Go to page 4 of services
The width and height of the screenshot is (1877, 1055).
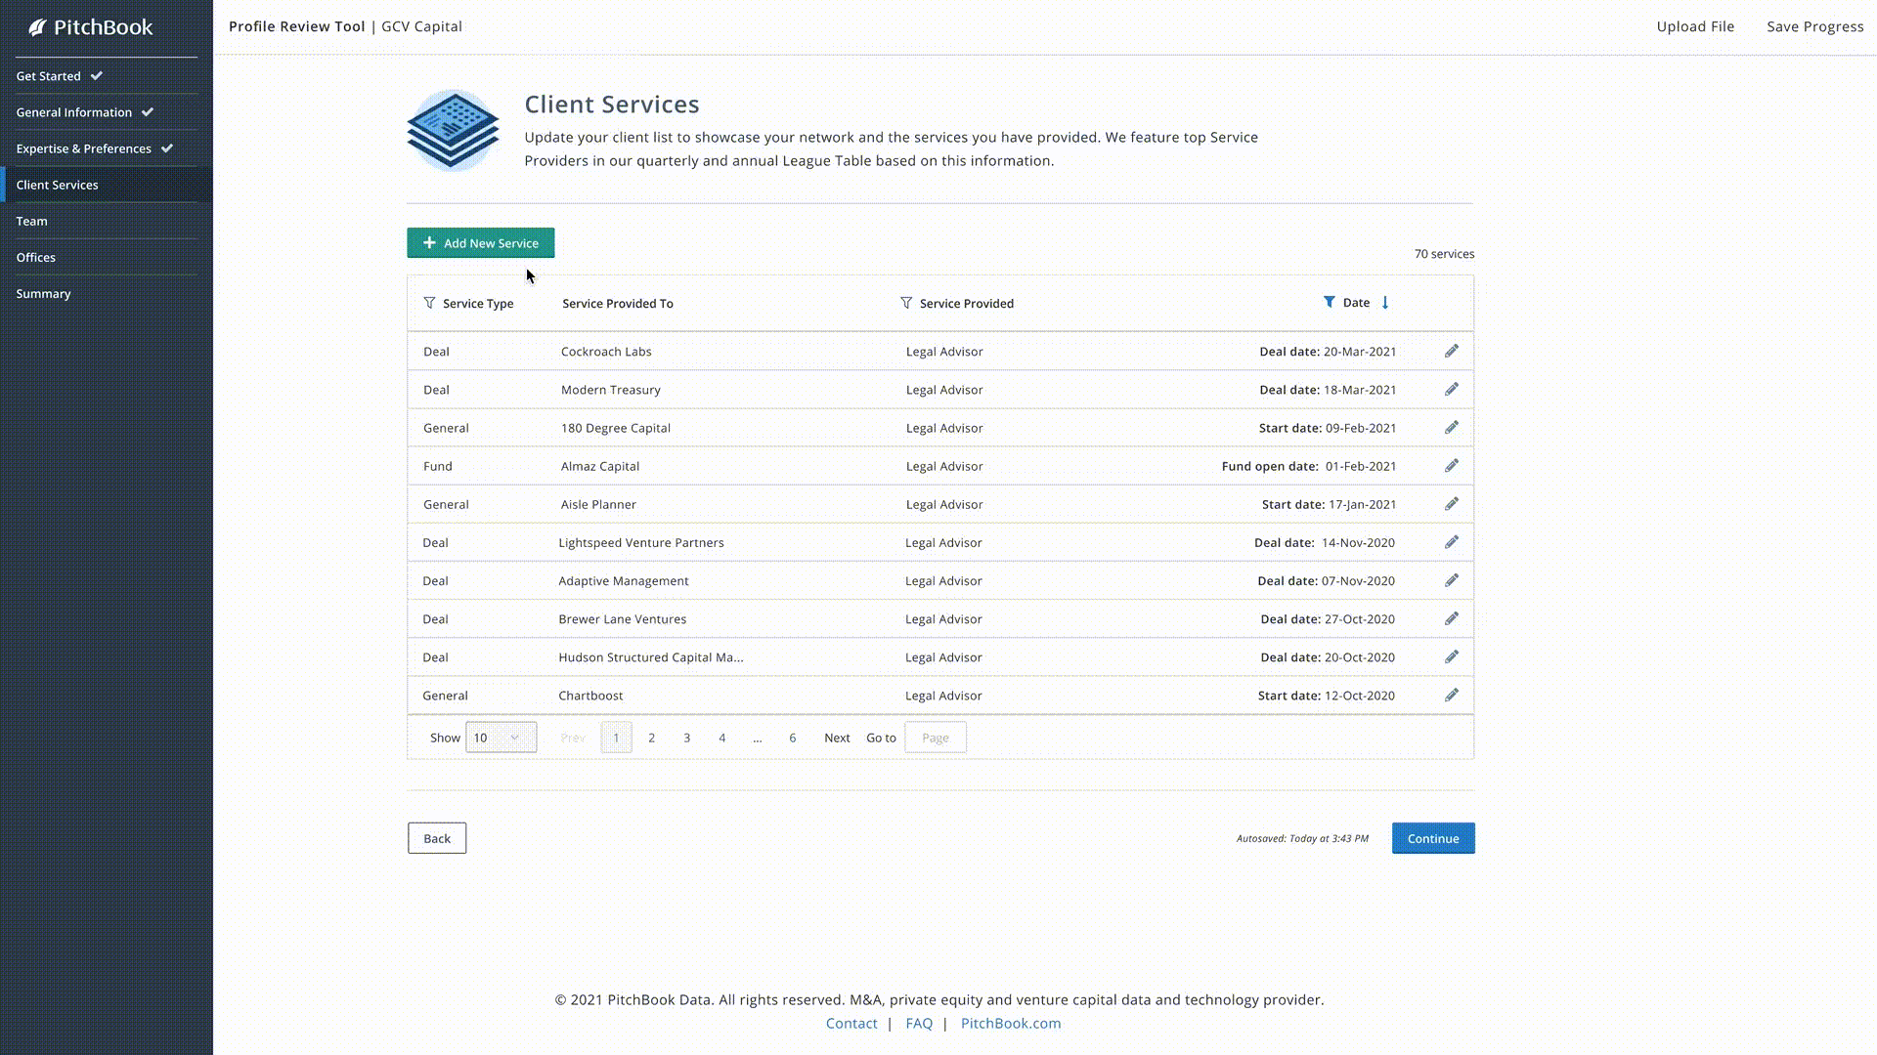[722, 738]
